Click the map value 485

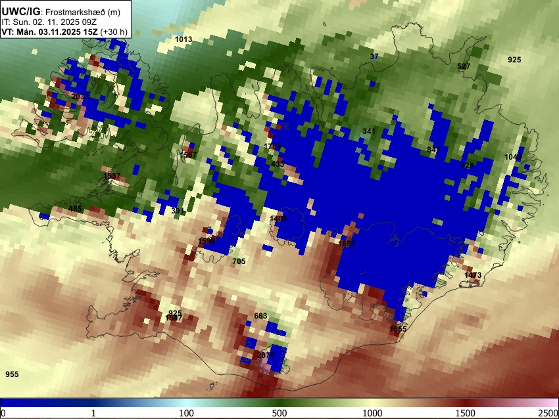(x=75, y=209)
